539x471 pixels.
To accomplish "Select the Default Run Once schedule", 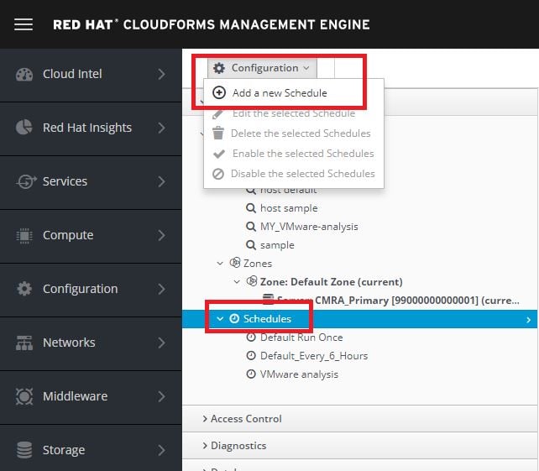I will point(301,338).
